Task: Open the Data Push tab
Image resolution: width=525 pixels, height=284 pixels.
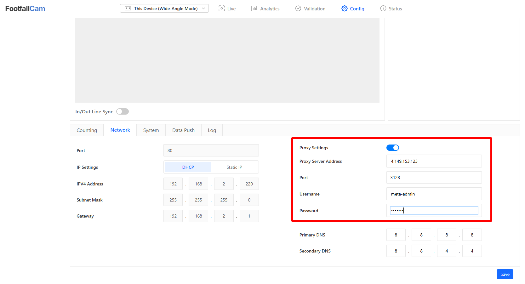Action: [183, 130]
